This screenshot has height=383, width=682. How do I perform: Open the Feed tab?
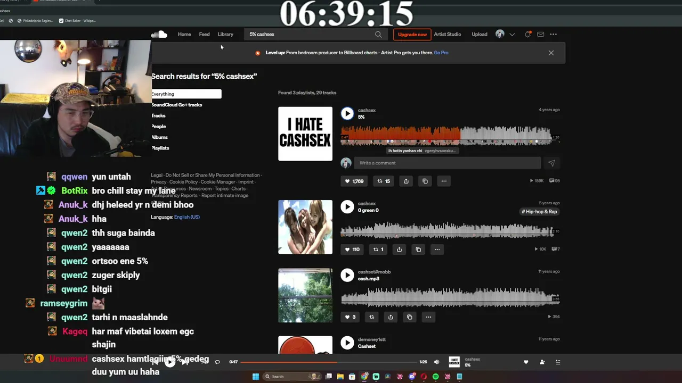[204, 34]
